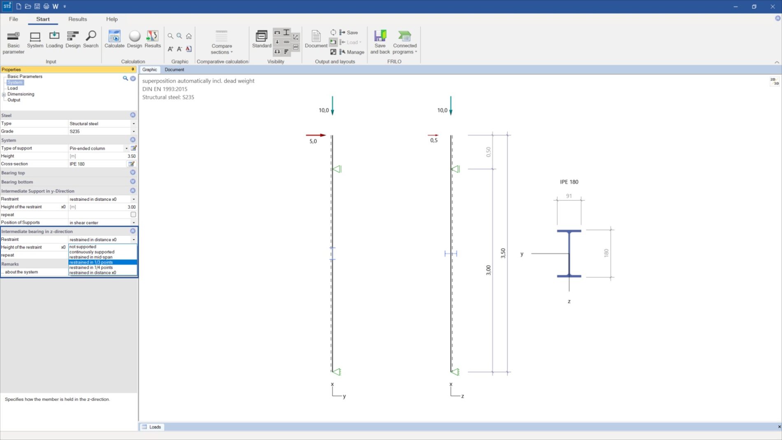Switch to the Document view tab
The image size is (782, 440).
coord(174,70)
